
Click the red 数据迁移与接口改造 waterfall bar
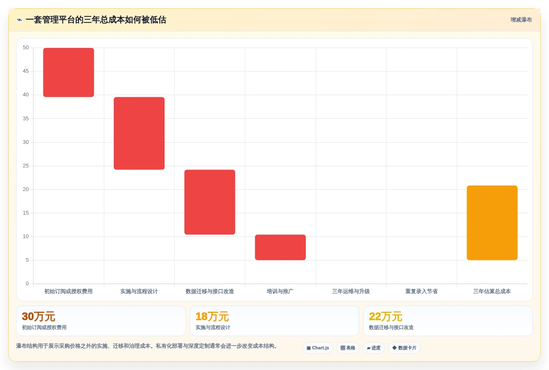click(210, 202)
